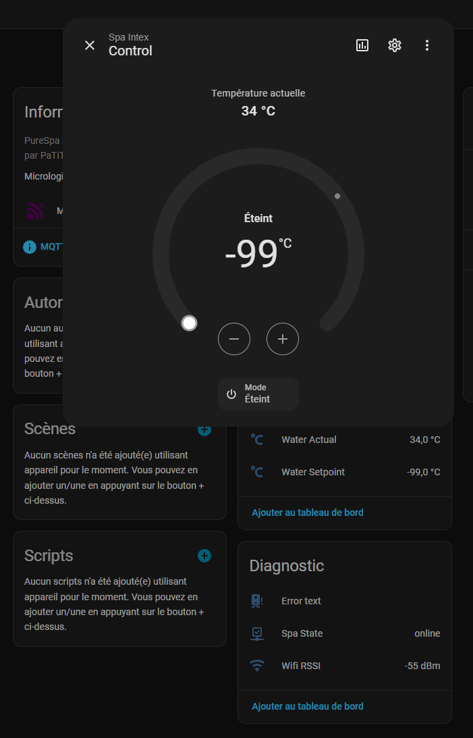Open the history graph icon

[362, 45]
